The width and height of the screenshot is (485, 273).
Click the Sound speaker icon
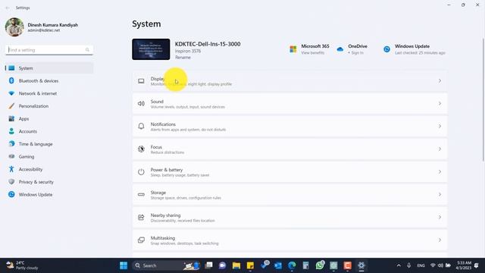click(x=141, y=104)
